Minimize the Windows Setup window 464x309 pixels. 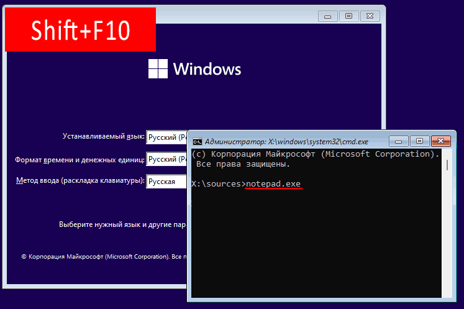[327, 16]
